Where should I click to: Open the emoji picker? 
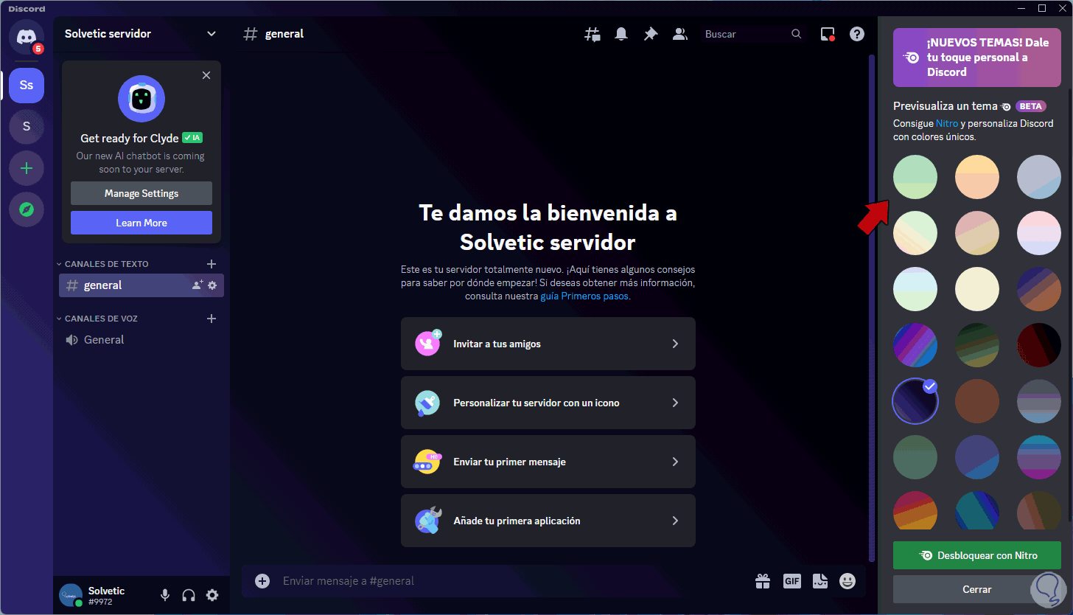[848, 581]
